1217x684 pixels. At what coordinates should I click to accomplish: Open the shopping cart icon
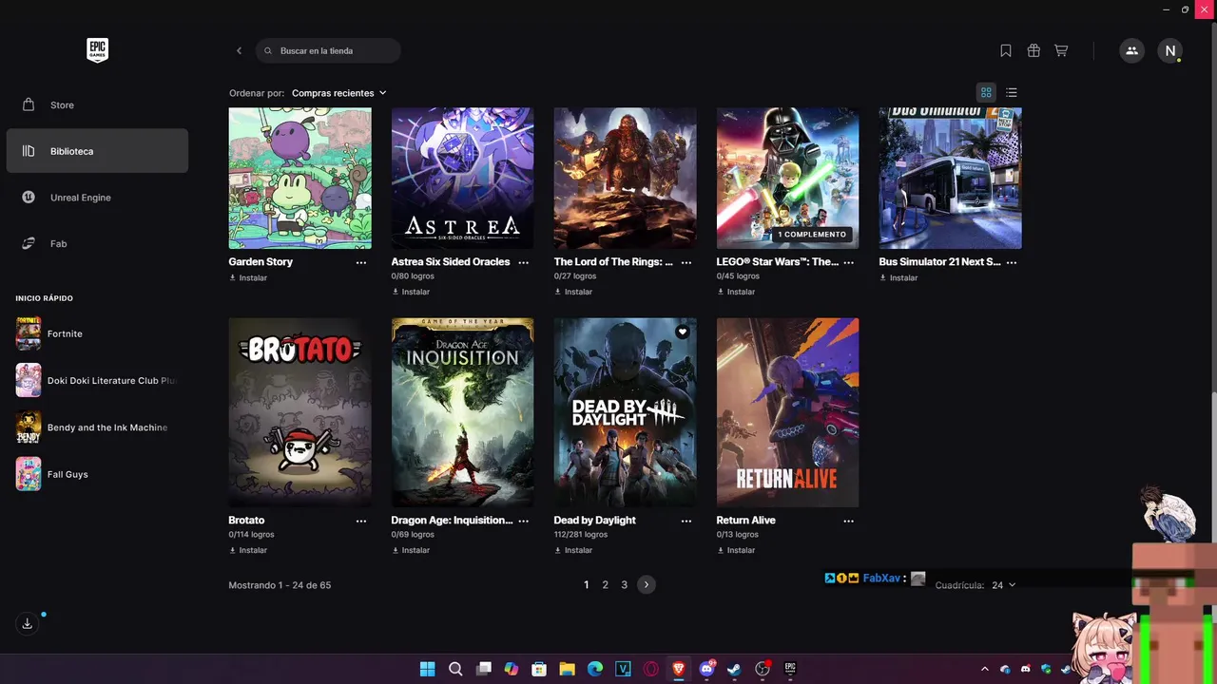[1061, 50]
